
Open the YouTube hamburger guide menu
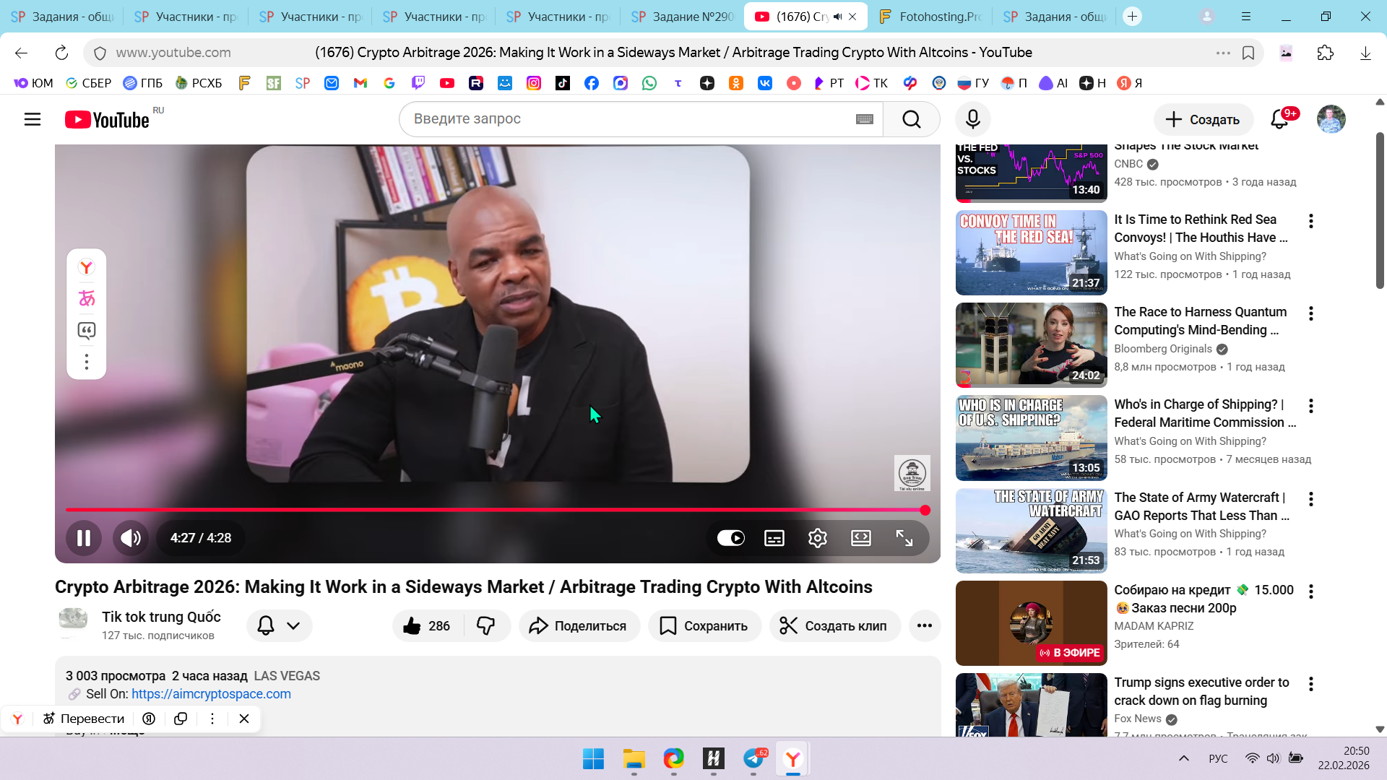[x=33, y=119]
